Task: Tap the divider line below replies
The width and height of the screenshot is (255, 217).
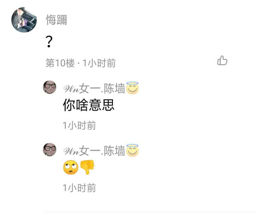Action: coord(149,212)
